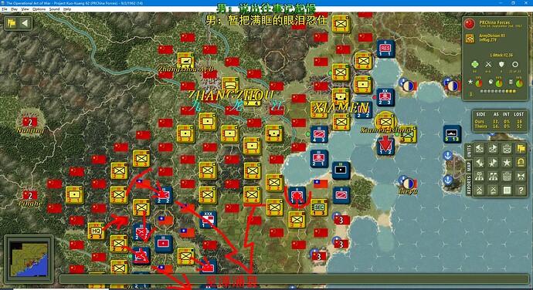Switch to the UNITS tab
Image resolution: width=533 pixels, height=290 pixels.
(x=469, y=151)
